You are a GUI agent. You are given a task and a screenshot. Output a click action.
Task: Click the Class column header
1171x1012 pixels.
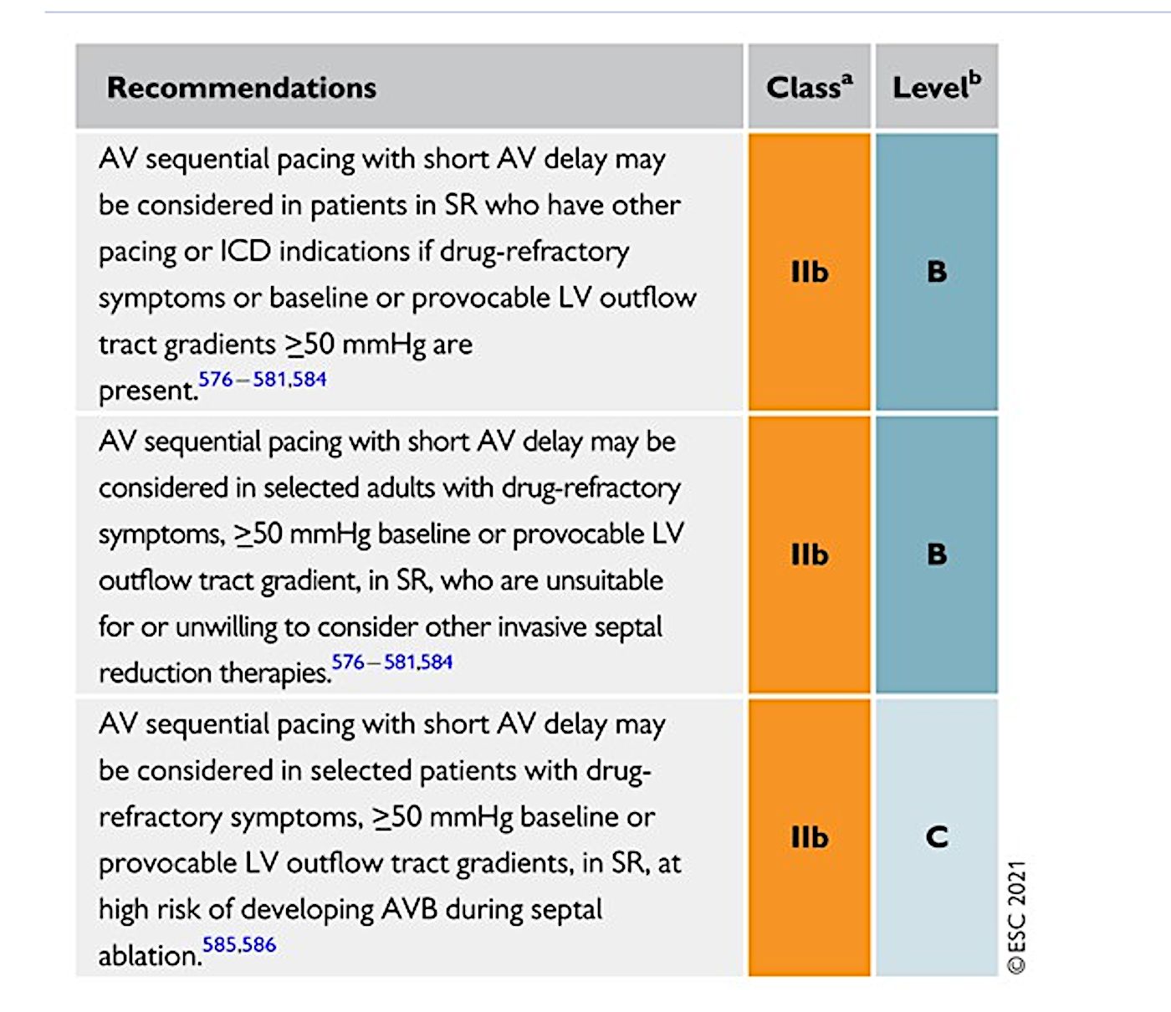click(x=809, y=87)
